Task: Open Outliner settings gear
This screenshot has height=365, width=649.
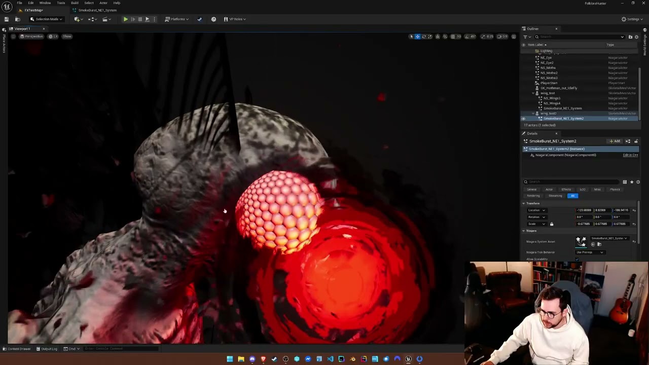Action: point(636,37)
